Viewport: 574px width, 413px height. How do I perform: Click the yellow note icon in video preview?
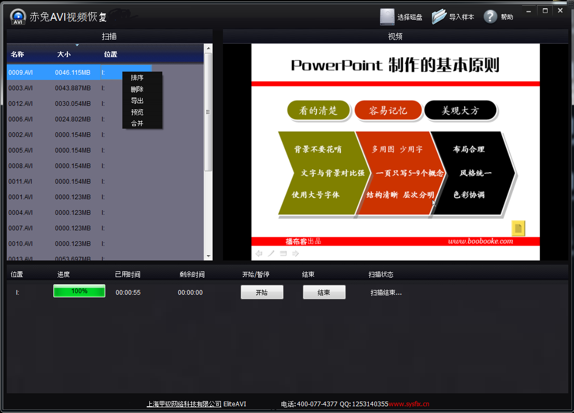(x=518, y=228)
